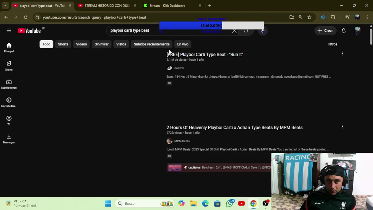The width and height of the screenshot is (373, 210).
Task: Open YouTube notifications bell
Action: coord(344,31)
